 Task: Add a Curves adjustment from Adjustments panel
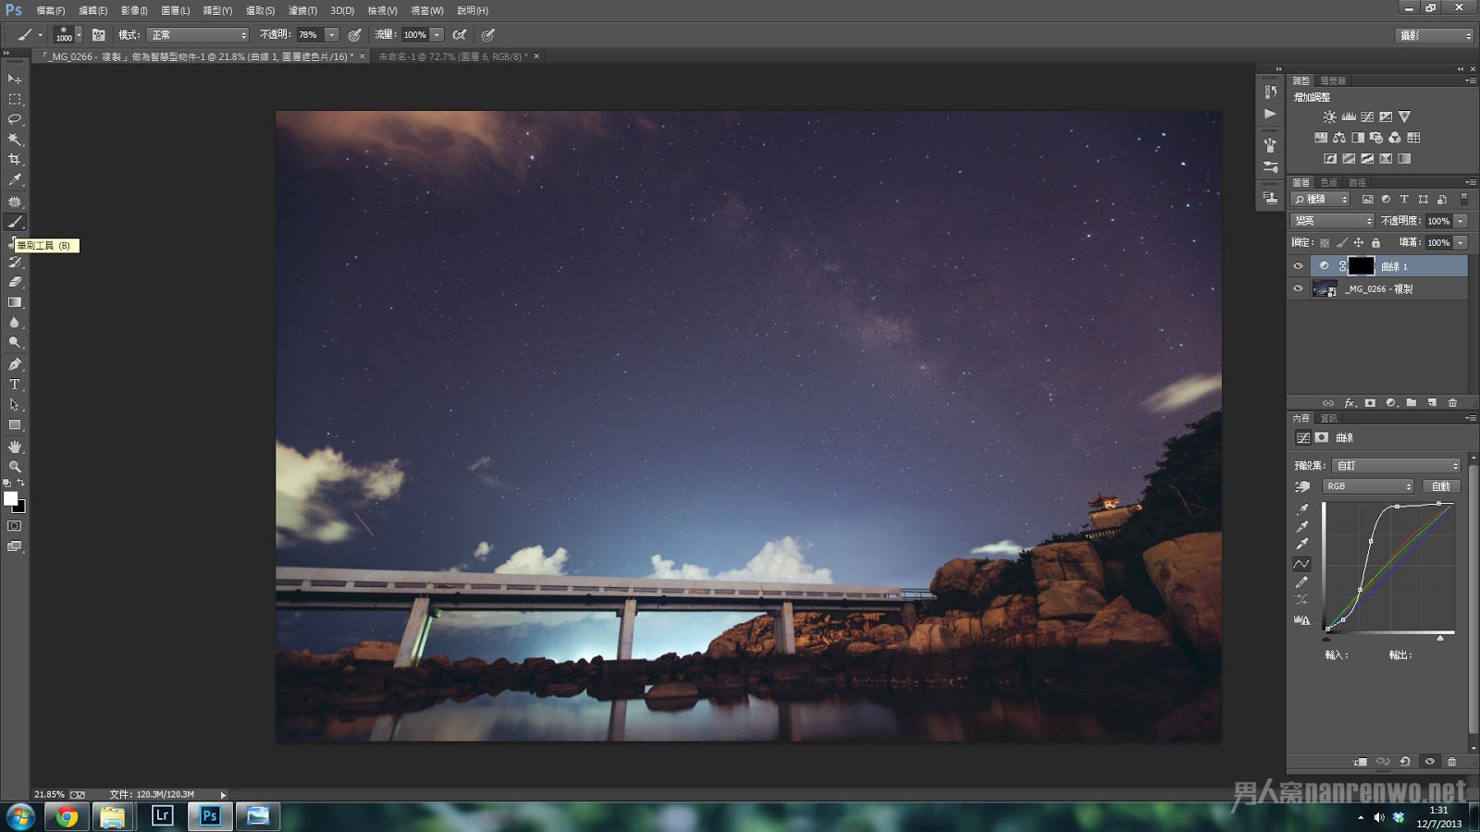(x=1367, y=116)
